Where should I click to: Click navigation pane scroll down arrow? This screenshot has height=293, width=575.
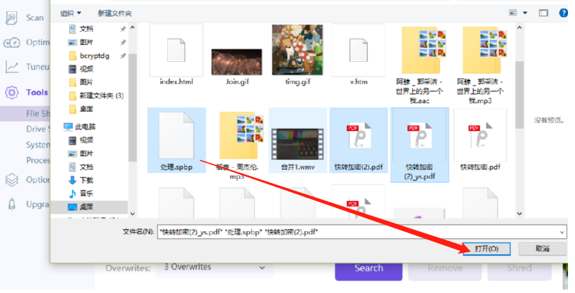[132, 214]
